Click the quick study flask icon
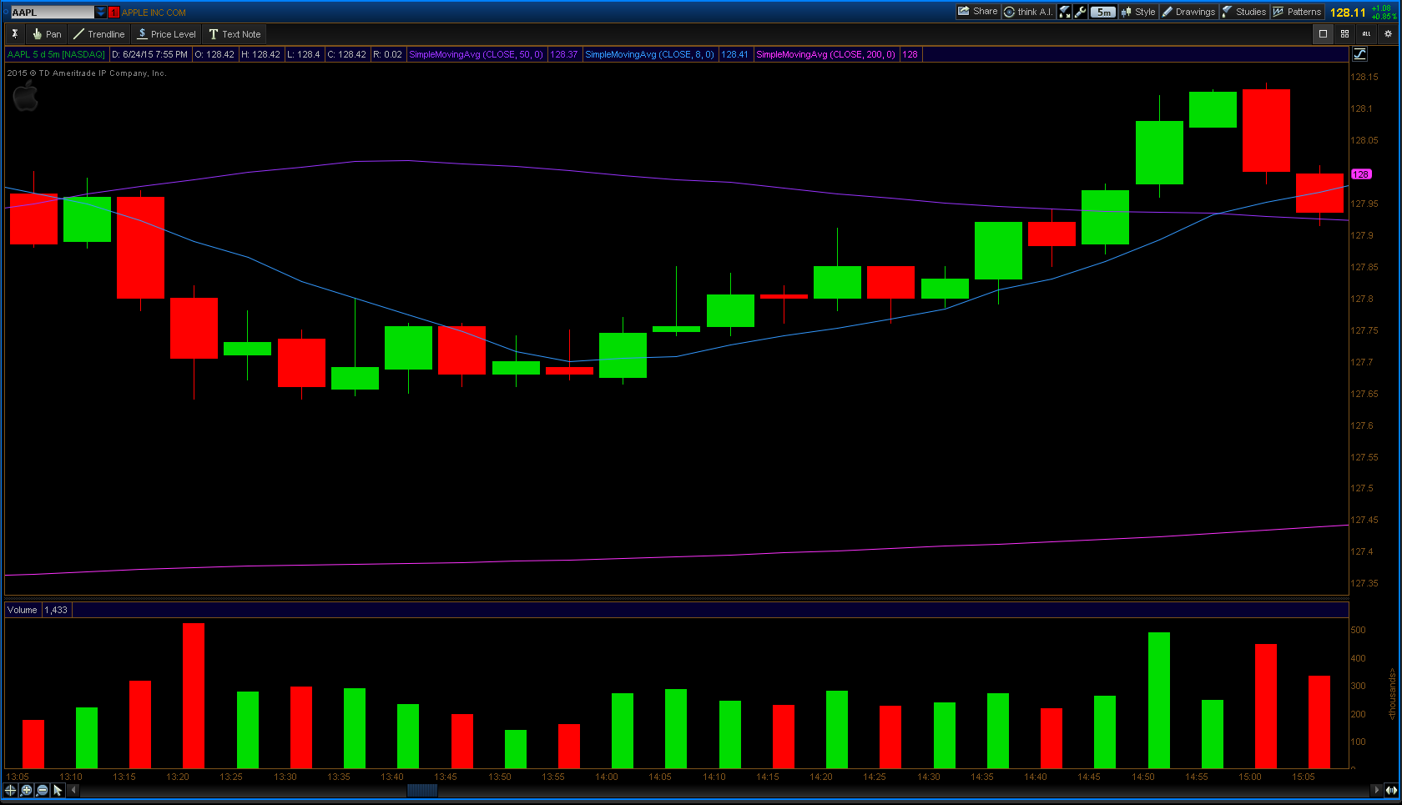Viewport: 1402px width, 805px height. (x=1065, y=12)
